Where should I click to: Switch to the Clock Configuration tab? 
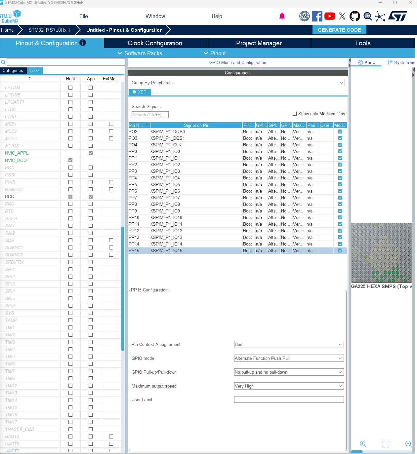tap(155, 43)
